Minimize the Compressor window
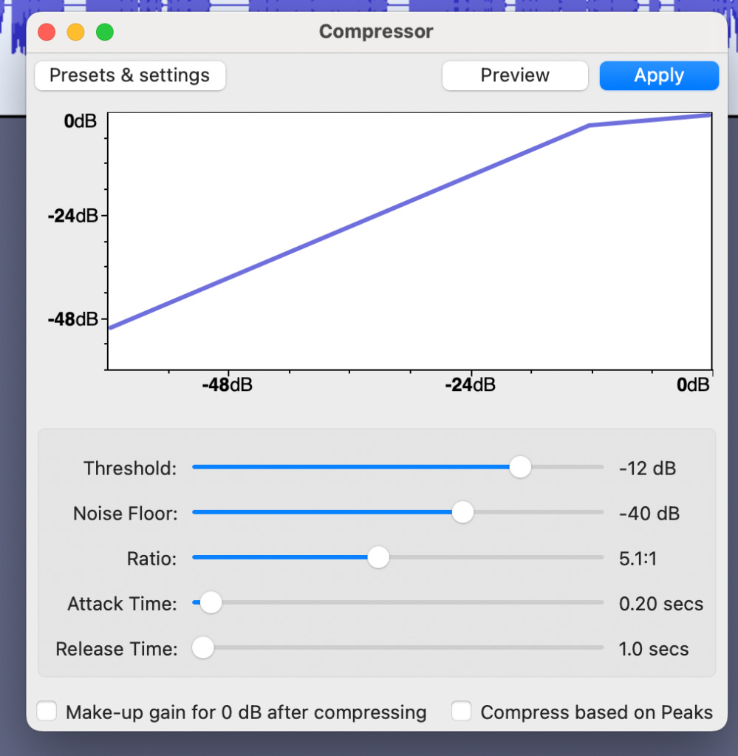 (75, 33)
